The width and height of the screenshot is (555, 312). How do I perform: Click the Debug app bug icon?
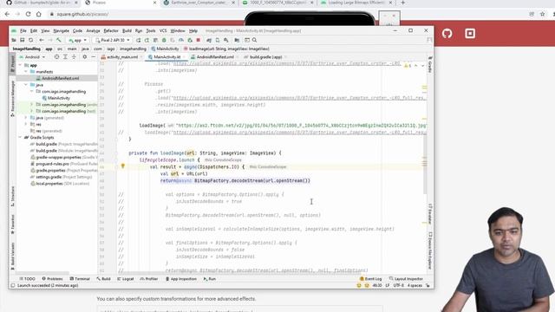click(x=164, y=40)
